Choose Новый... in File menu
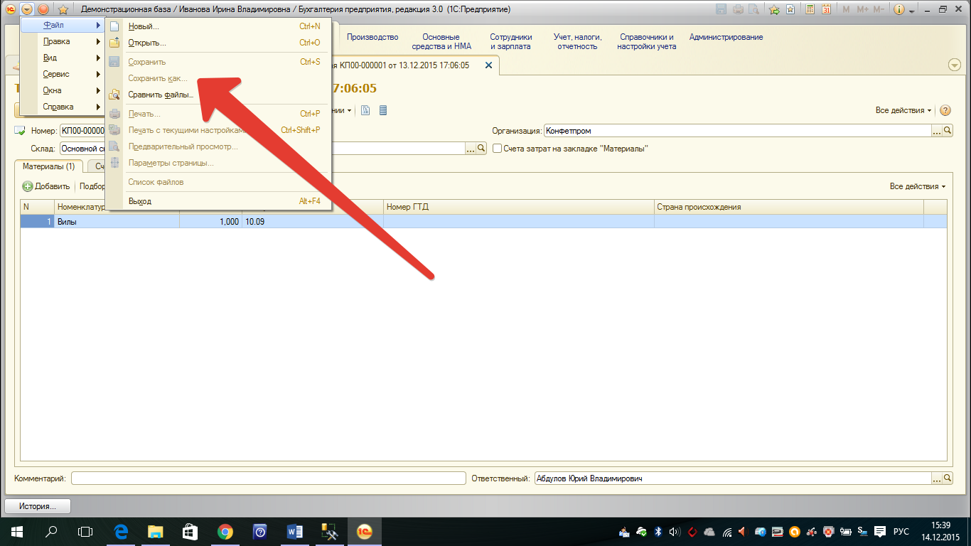The width and height of the screenshot is (971, 546). 218,26
